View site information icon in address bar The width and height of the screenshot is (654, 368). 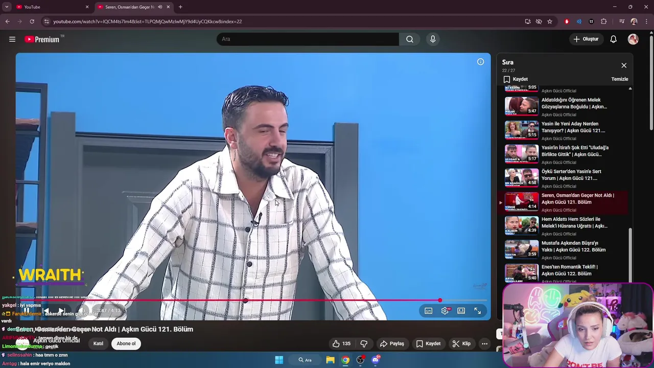click(46, 21)
